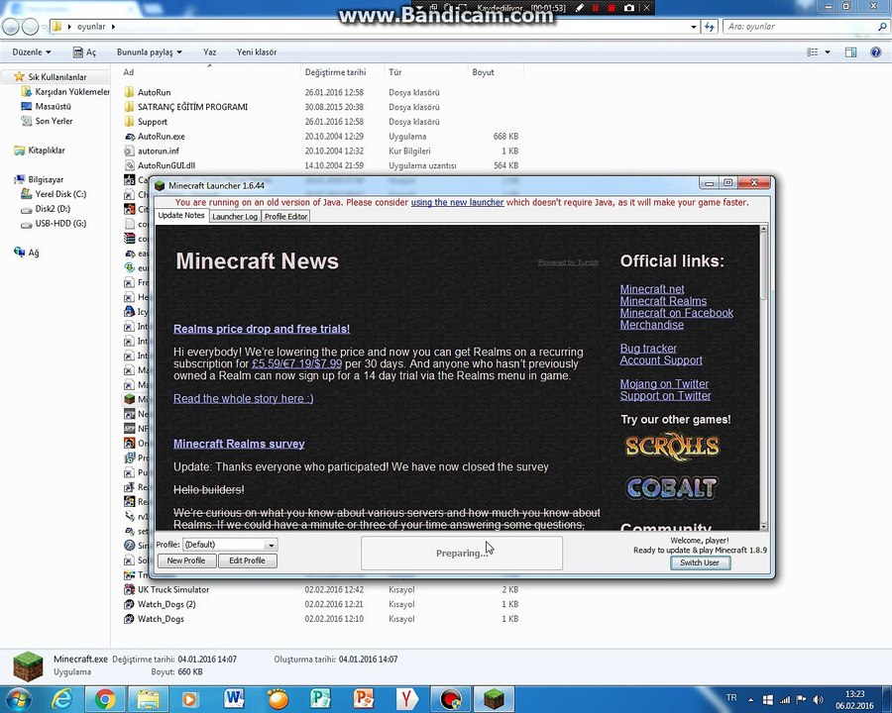Open the address bar history dropdown

694,27
